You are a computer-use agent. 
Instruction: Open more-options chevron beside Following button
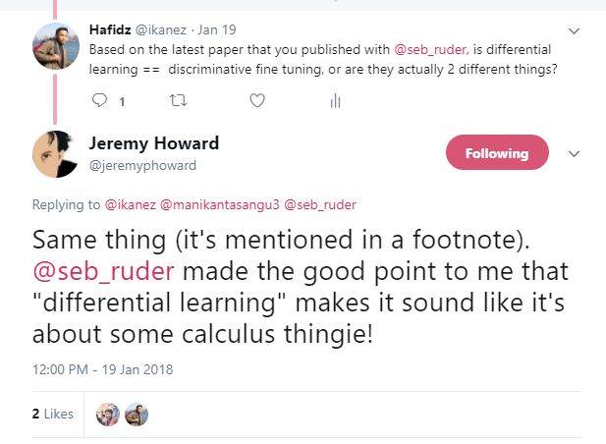pyautogui.click(x=575, y=153)
